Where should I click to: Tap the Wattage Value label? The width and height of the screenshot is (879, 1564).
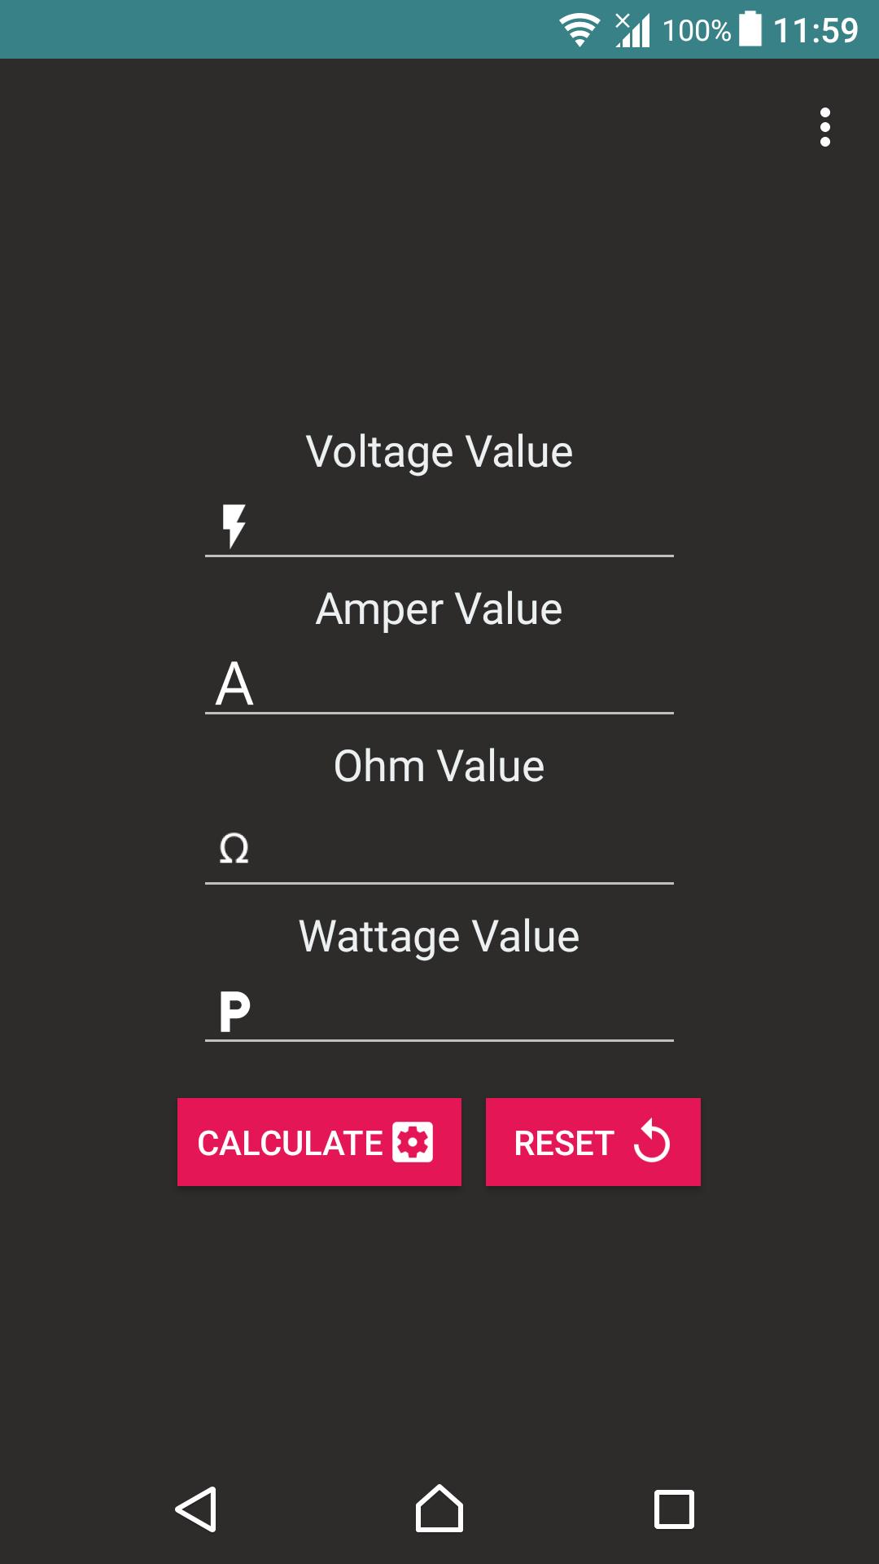439,936
